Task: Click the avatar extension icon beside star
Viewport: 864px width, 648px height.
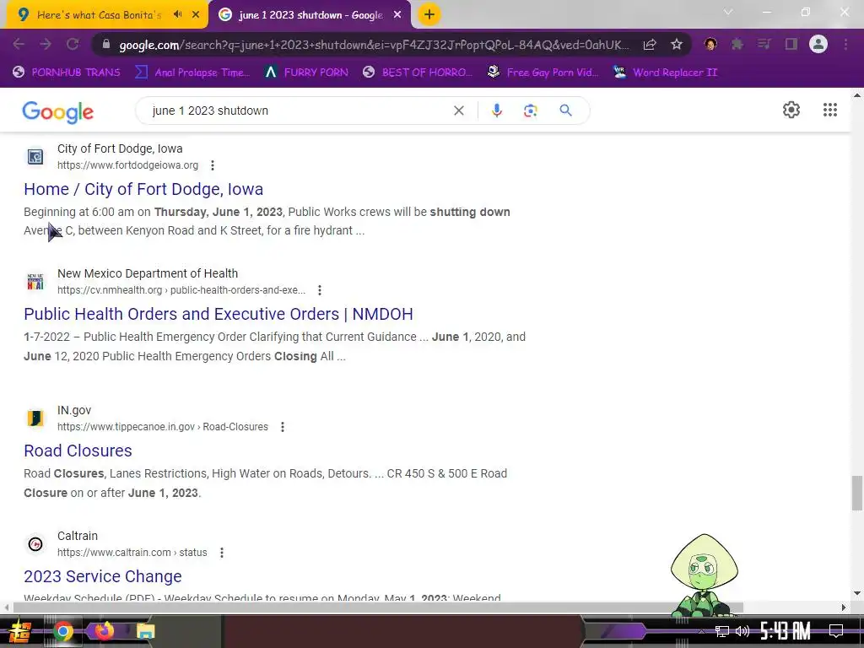Action: tap(710, 44)
